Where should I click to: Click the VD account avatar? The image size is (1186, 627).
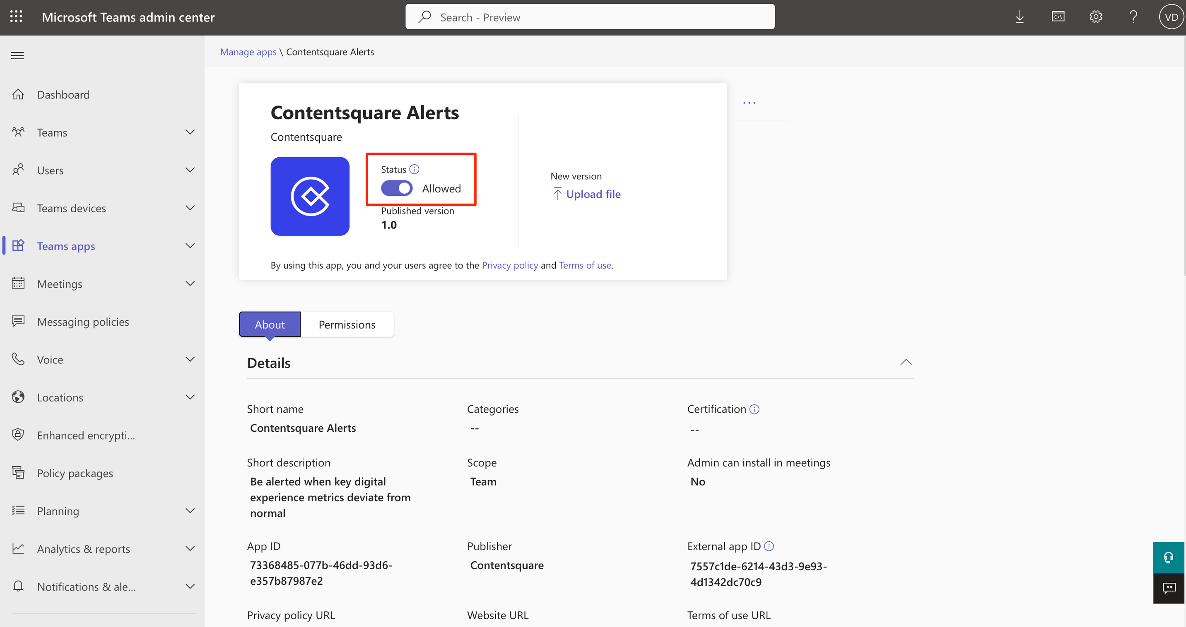[1171, 17]
